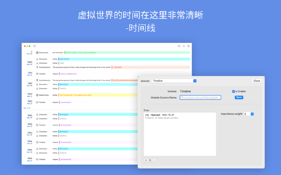Image resolution: width=281 pixels, height=175 pixels.
Task: Click the Death event under 1000 Dec 30
Action: point(61,63)
